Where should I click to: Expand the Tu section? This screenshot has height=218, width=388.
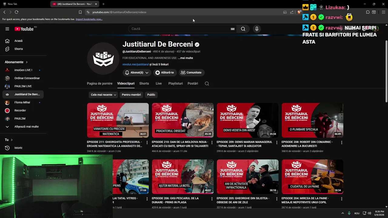[x=9, y=140]
